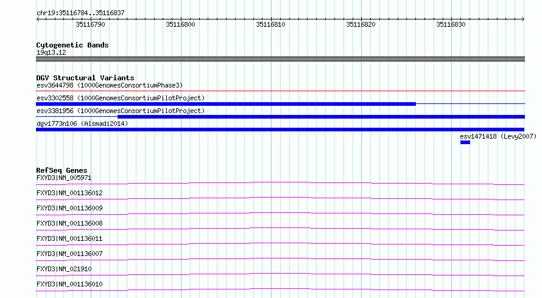Select the magenta NM_001136008 transcript line
The height and width of the screenshot is (298, 542).
280,229
